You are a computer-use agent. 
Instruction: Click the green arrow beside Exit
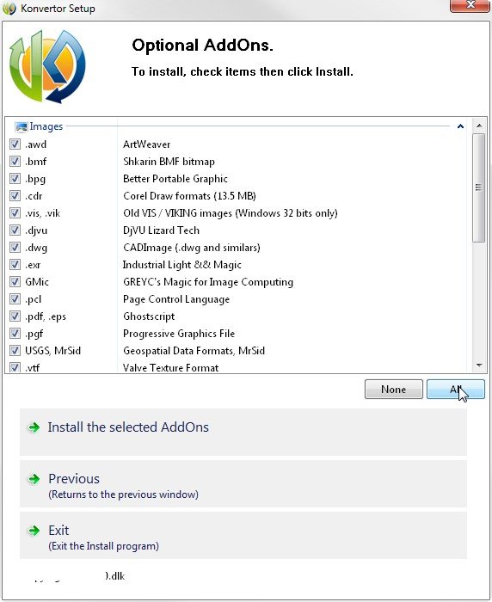click(34, 531)
